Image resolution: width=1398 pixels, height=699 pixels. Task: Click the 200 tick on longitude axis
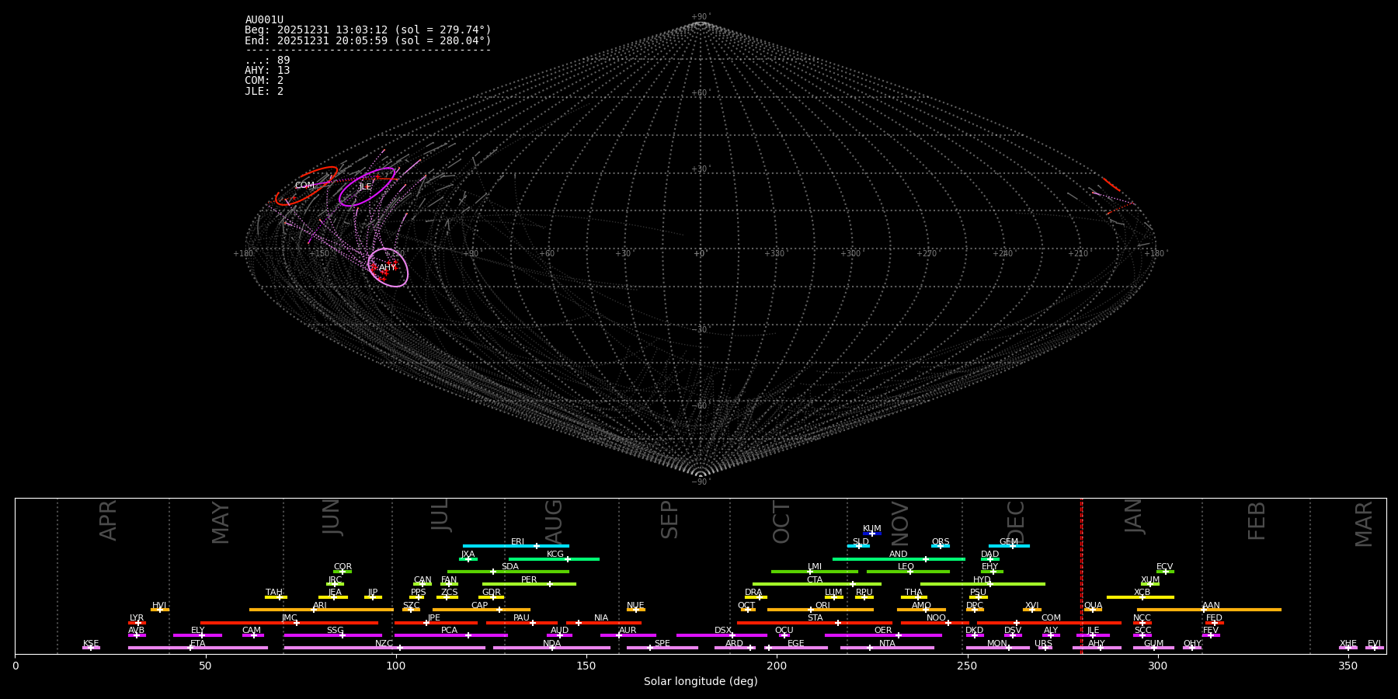pos(777,666)
